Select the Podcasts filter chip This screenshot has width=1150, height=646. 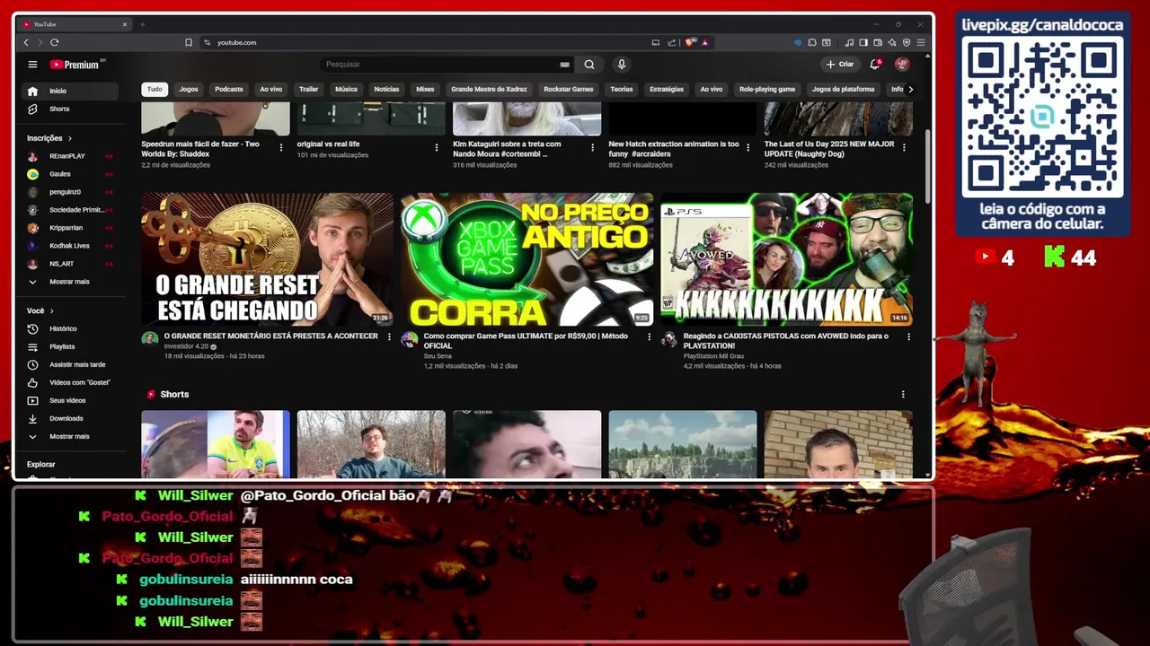pyautogui.click(x=229, y=89)
